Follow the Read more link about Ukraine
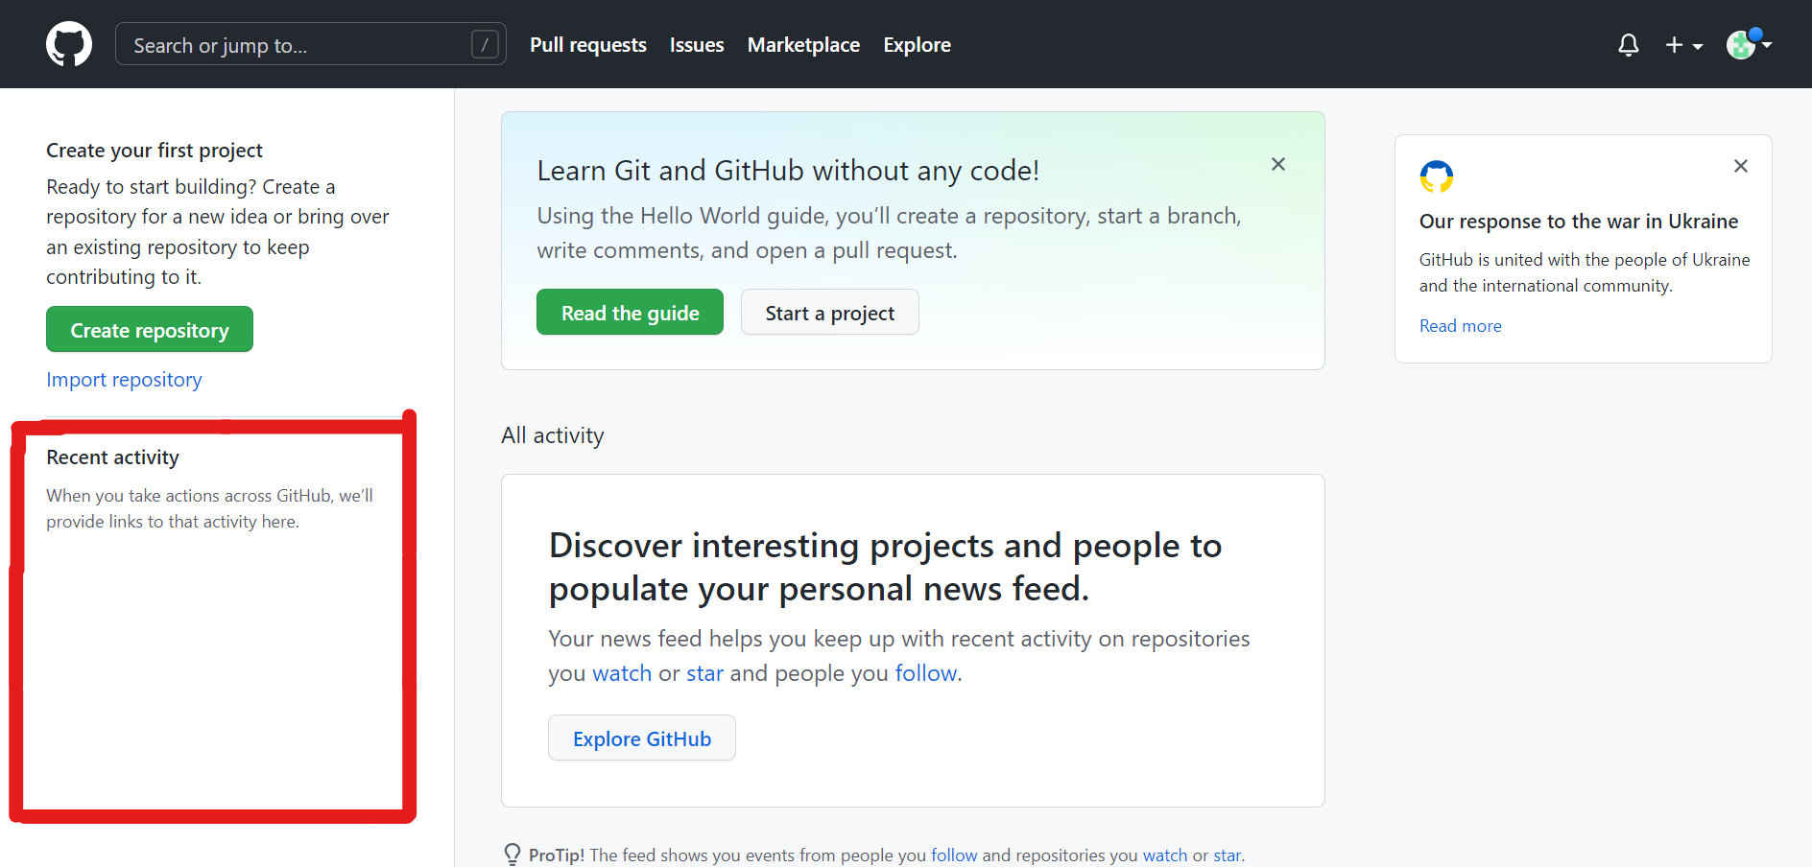This screenshot has width=1812, height=867. 1461,326
